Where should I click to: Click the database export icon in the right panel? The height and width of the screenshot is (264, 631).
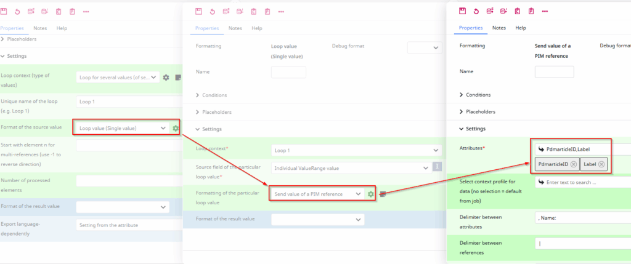(x=490, y=11)
